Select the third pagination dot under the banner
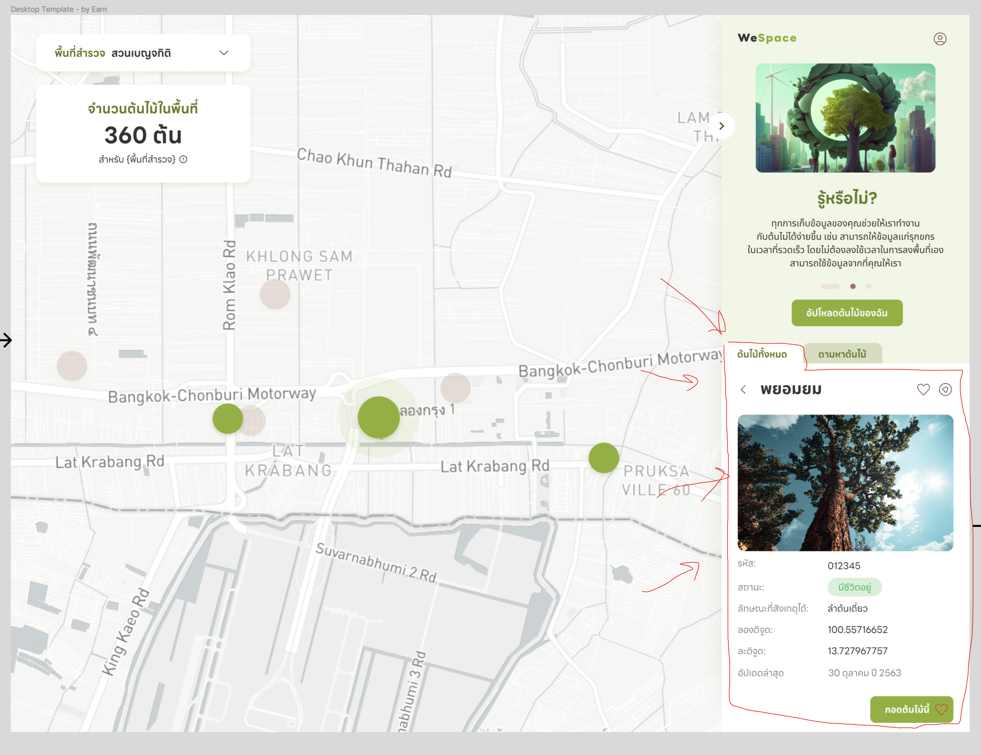The image size is (981, 755). click(x=868, y=286)
